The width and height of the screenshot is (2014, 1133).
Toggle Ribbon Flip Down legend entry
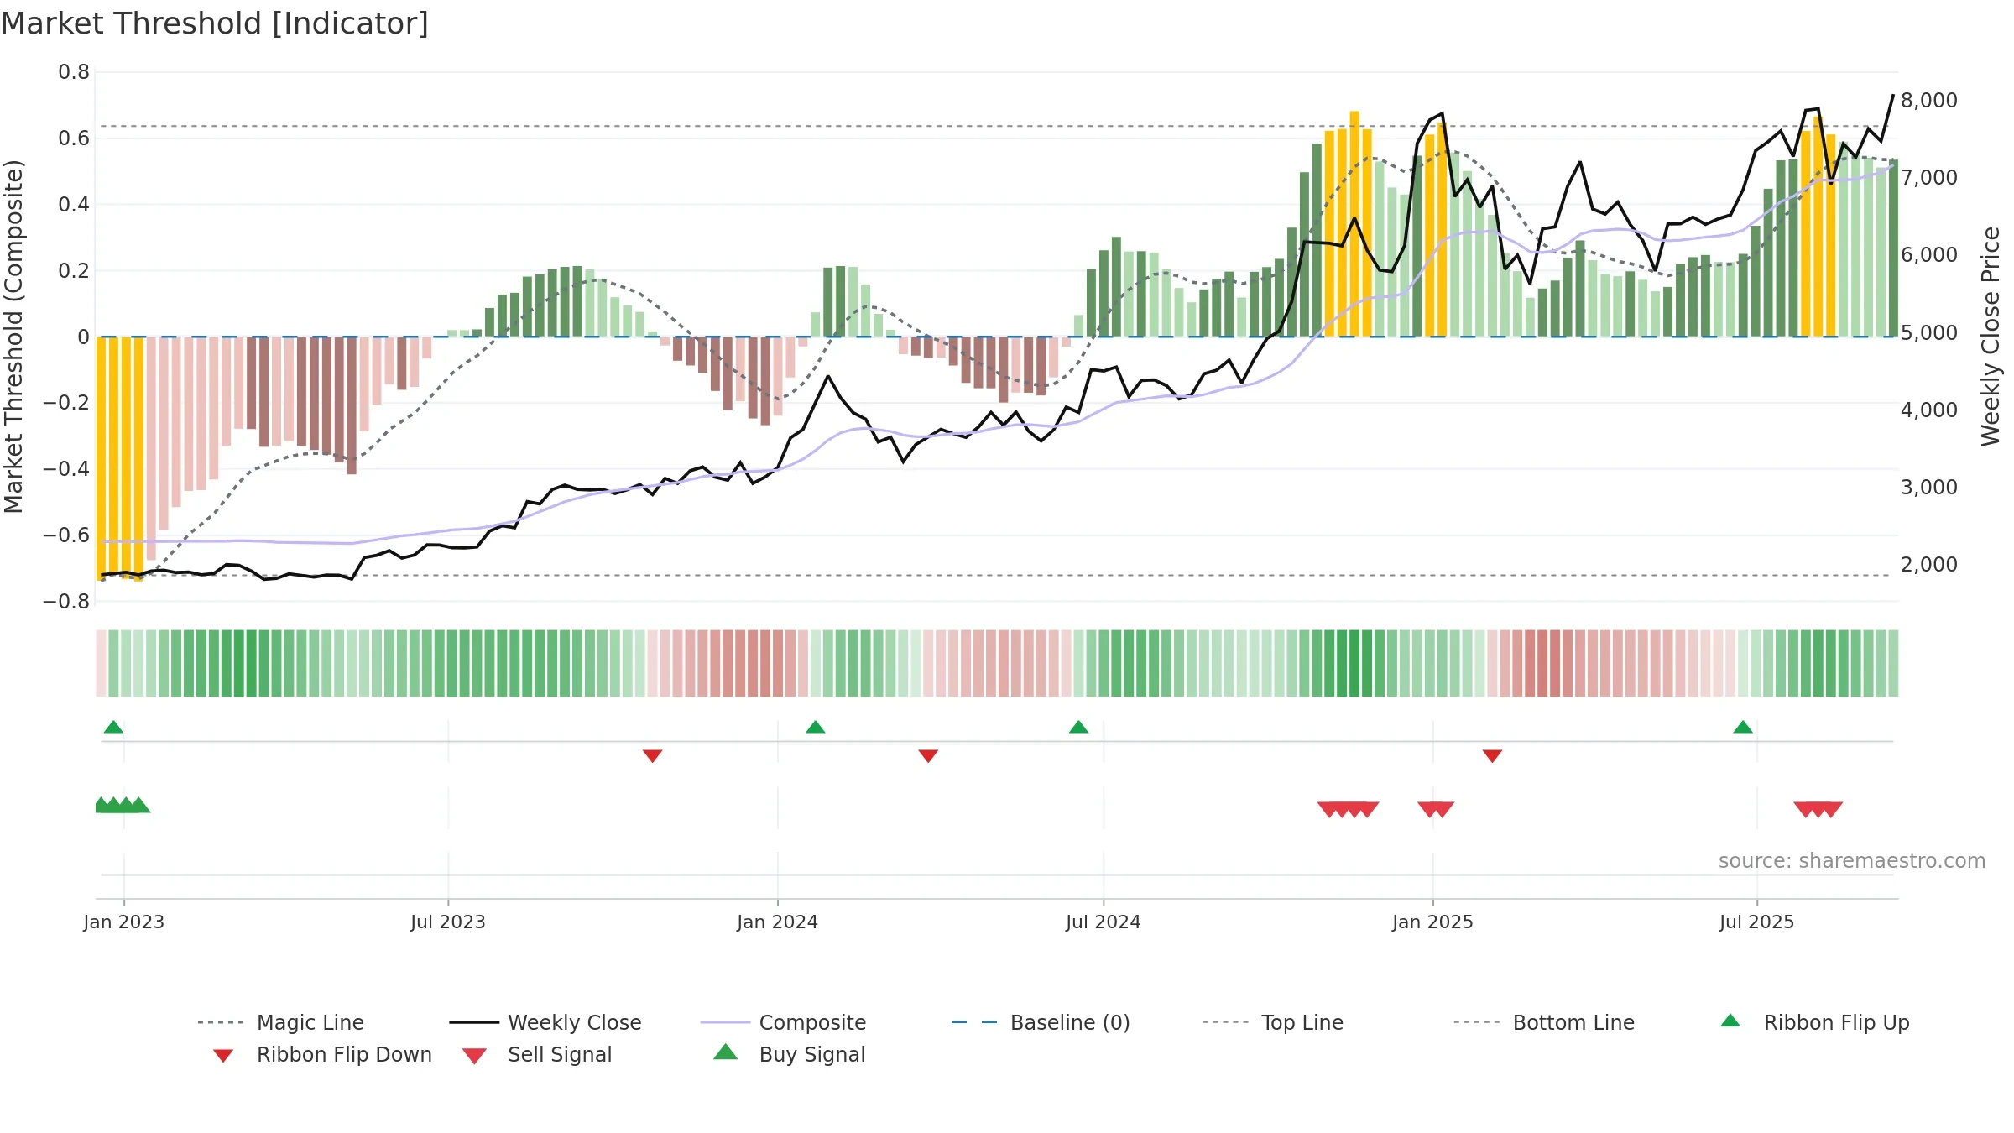pos(321,1054)
